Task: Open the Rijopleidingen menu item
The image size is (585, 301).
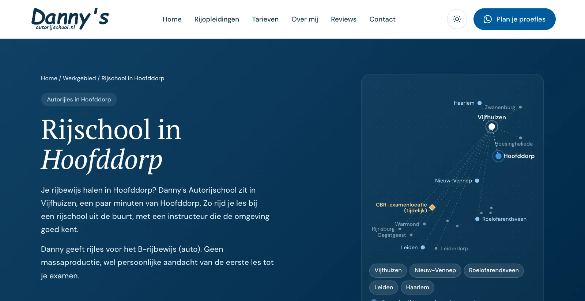Action: point(217,19)
